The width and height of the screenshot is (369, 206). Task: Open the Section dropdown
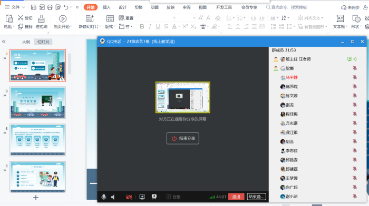click(125, 26)
